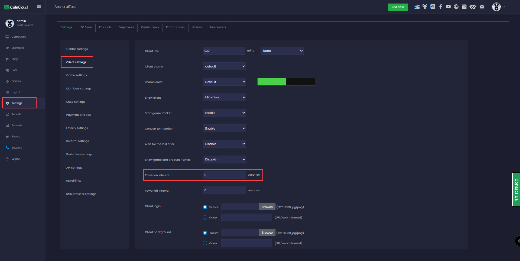Viewport: 520px width, 261px height.
Task: Open the leaderboard ranking icon in header
Action: 417,7
